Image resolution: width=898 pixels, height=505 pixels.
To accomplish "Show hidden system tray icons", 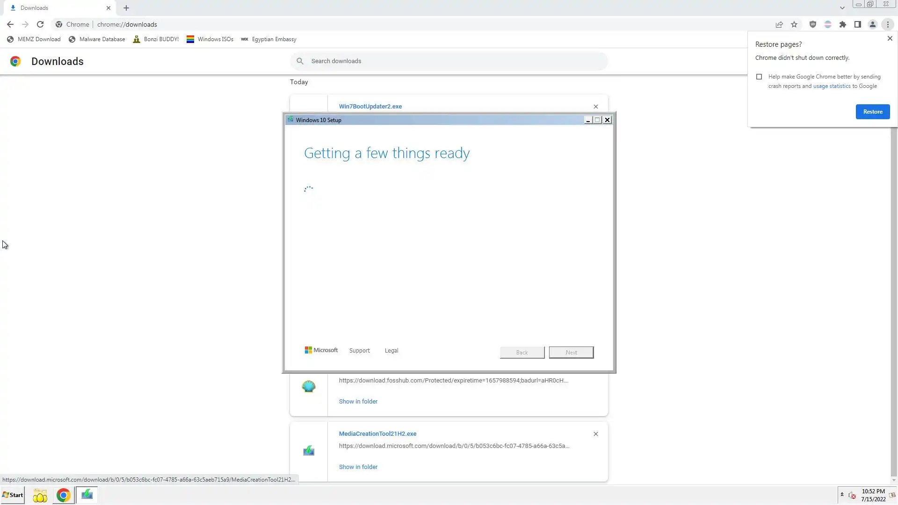I will [842, 495].
